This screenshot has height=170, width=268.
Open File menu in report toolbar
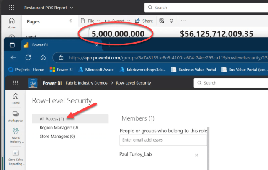click(x=90, y=21)
